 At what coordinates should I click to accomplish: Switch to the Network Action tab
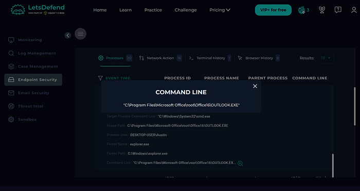(x=160, y=58)
